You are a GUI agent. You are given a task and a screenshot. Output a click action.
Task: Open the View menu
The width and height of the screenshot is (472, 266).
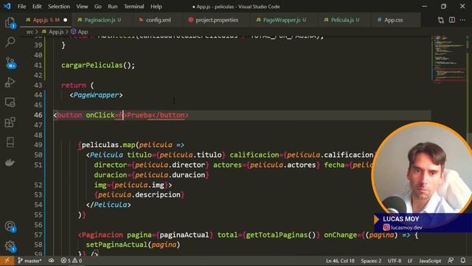(x=82, y=7)
